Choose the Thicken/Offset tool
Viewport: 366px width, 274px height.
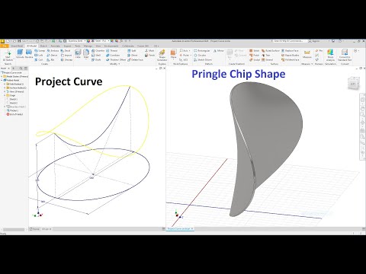click(x=116, y=59)
